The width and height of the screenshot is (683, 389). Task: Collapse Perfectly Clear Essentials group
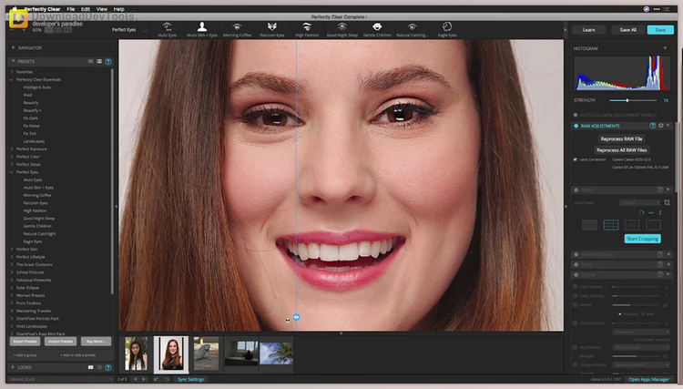coord(12,79)
